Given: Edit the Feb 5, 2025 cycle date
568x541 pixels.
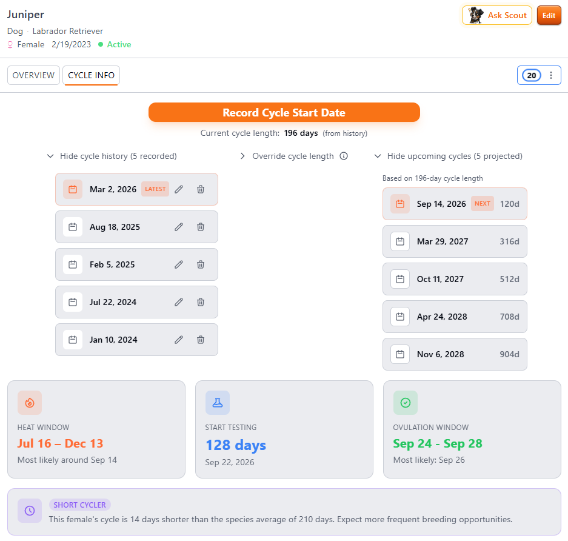Looking at the screenshot, I should tap(179, 264).
